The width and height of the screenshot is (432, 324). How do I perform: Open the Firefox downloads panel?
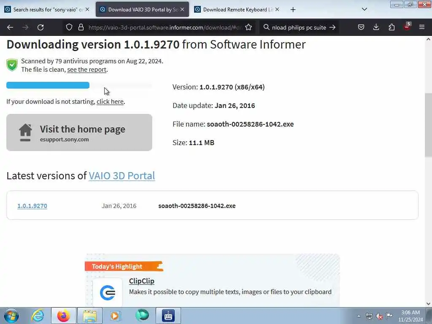pos(376,27)
